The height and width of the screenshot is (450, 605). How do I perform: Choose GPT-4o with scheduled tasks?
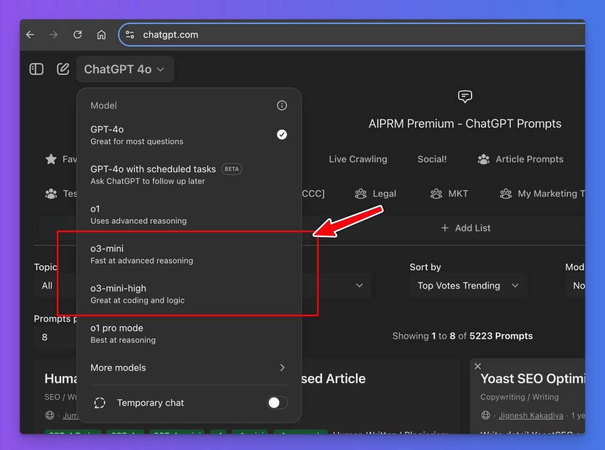189,175
